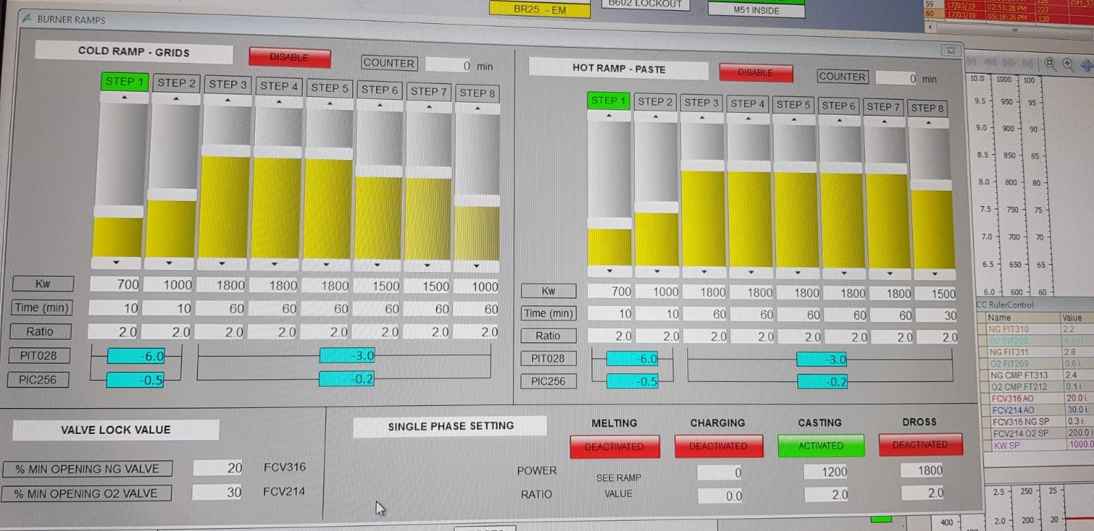Image resolution: width=1094 pixels, height=531 pixels.
Task: Click the Hot Ramp Step 8 slider thumb
Action: (931, 185)
